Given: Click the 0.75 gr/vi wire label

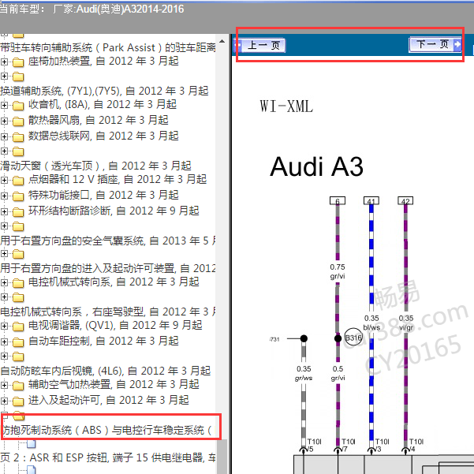Looking at the screenshot, I should pos(338,271).
